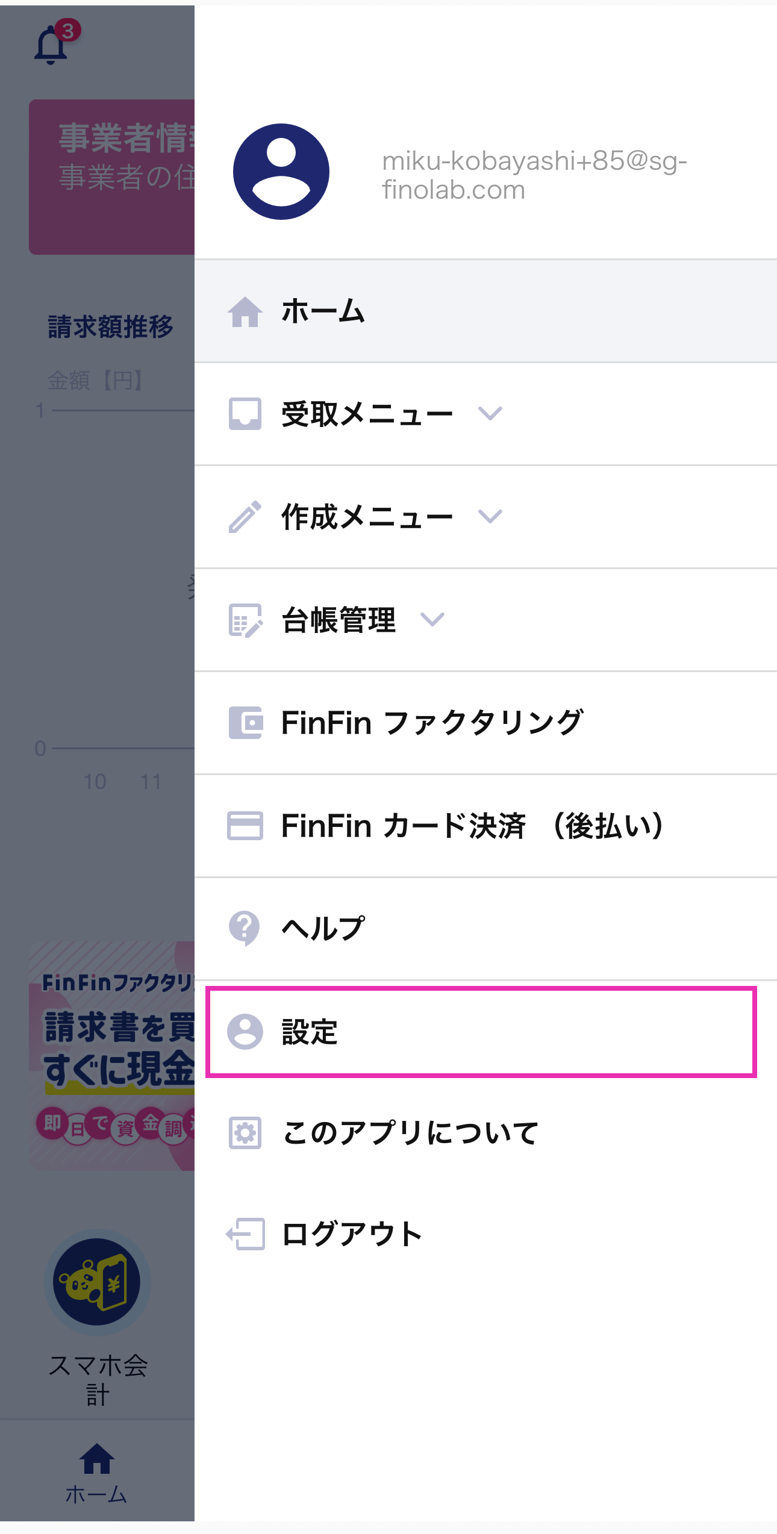Tap the ledger icon beside 台帳管理
The height and width of the screenshot is (1534, 777).
click(x=245, y=620)
